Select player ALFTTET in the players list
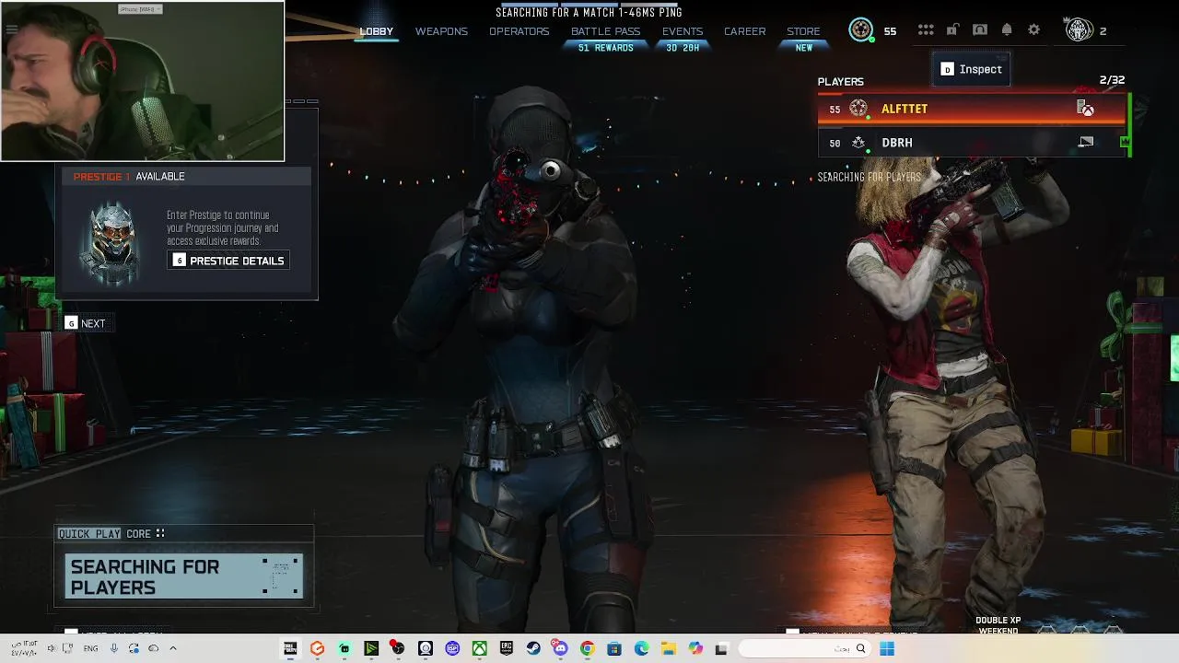The width and height of the screenshot is (1179, 663). [972, 109]
